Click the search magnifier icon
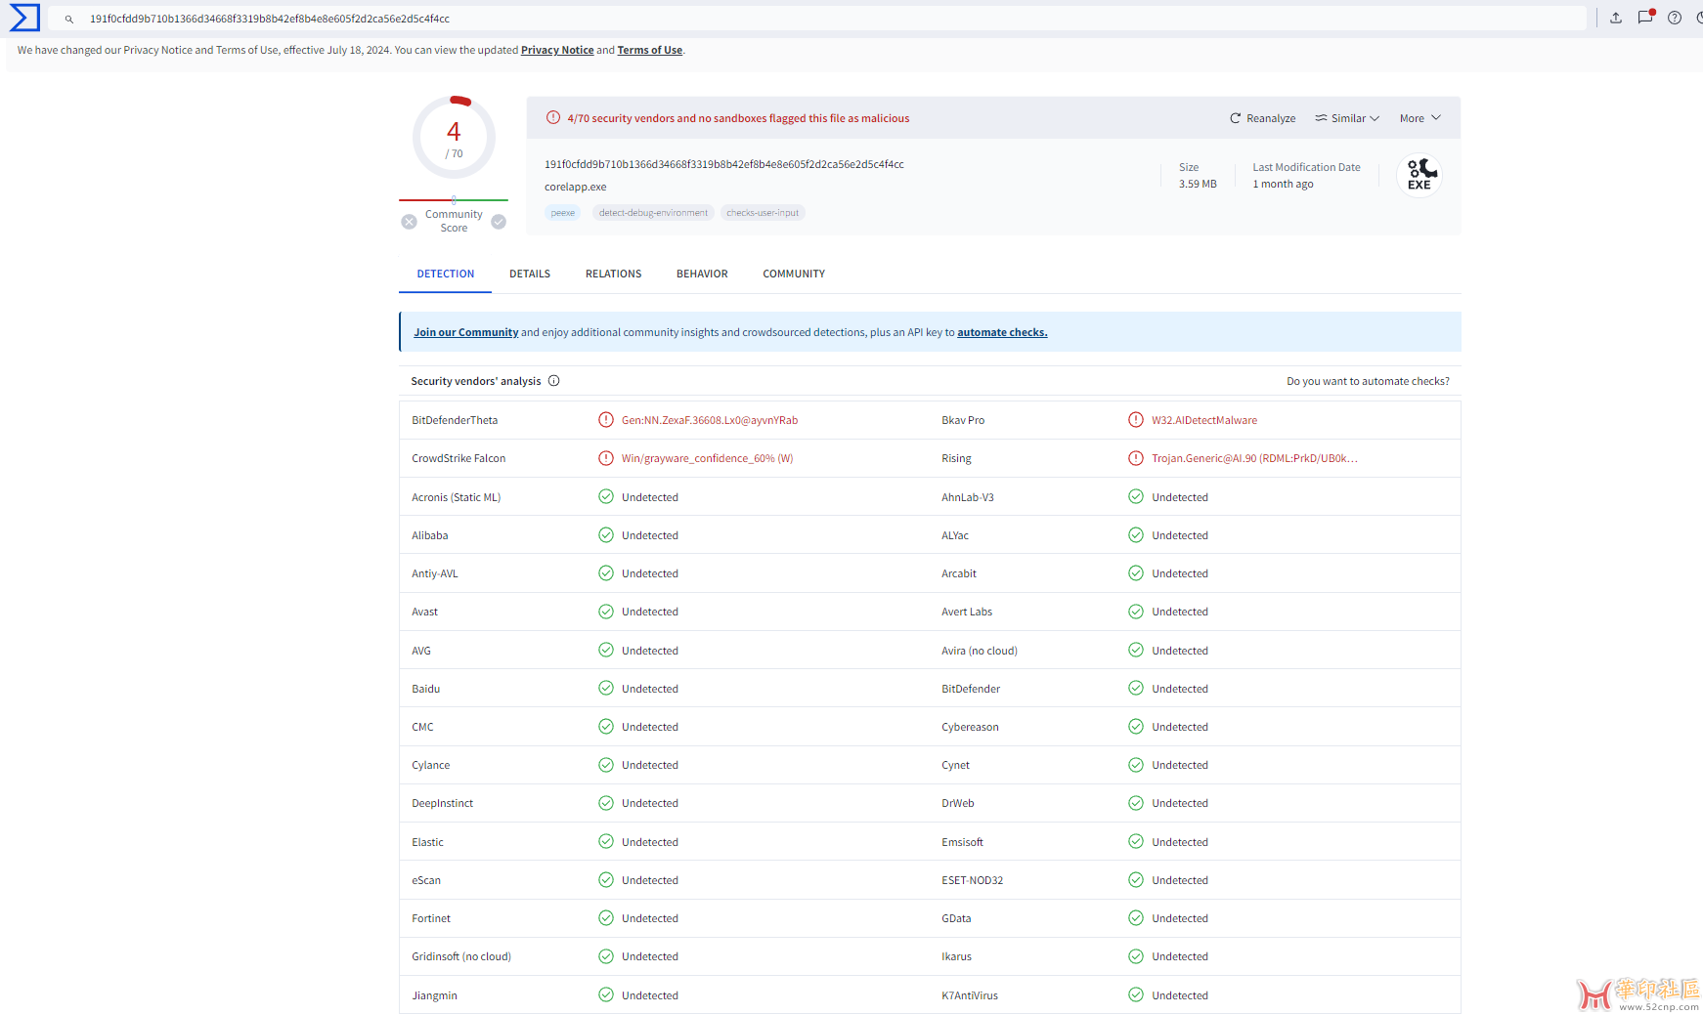The width and height of the screenshot is (1703, 1014). pos(69,19)
